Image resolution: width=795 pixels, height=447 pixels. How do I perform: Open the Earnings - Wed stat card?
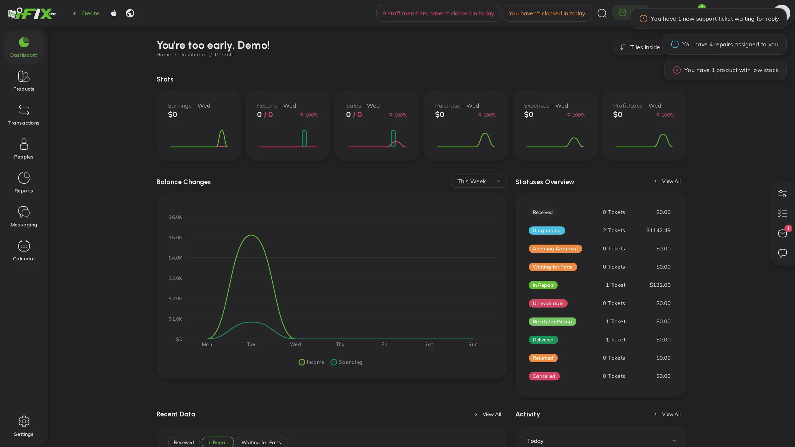pos(199,125)
